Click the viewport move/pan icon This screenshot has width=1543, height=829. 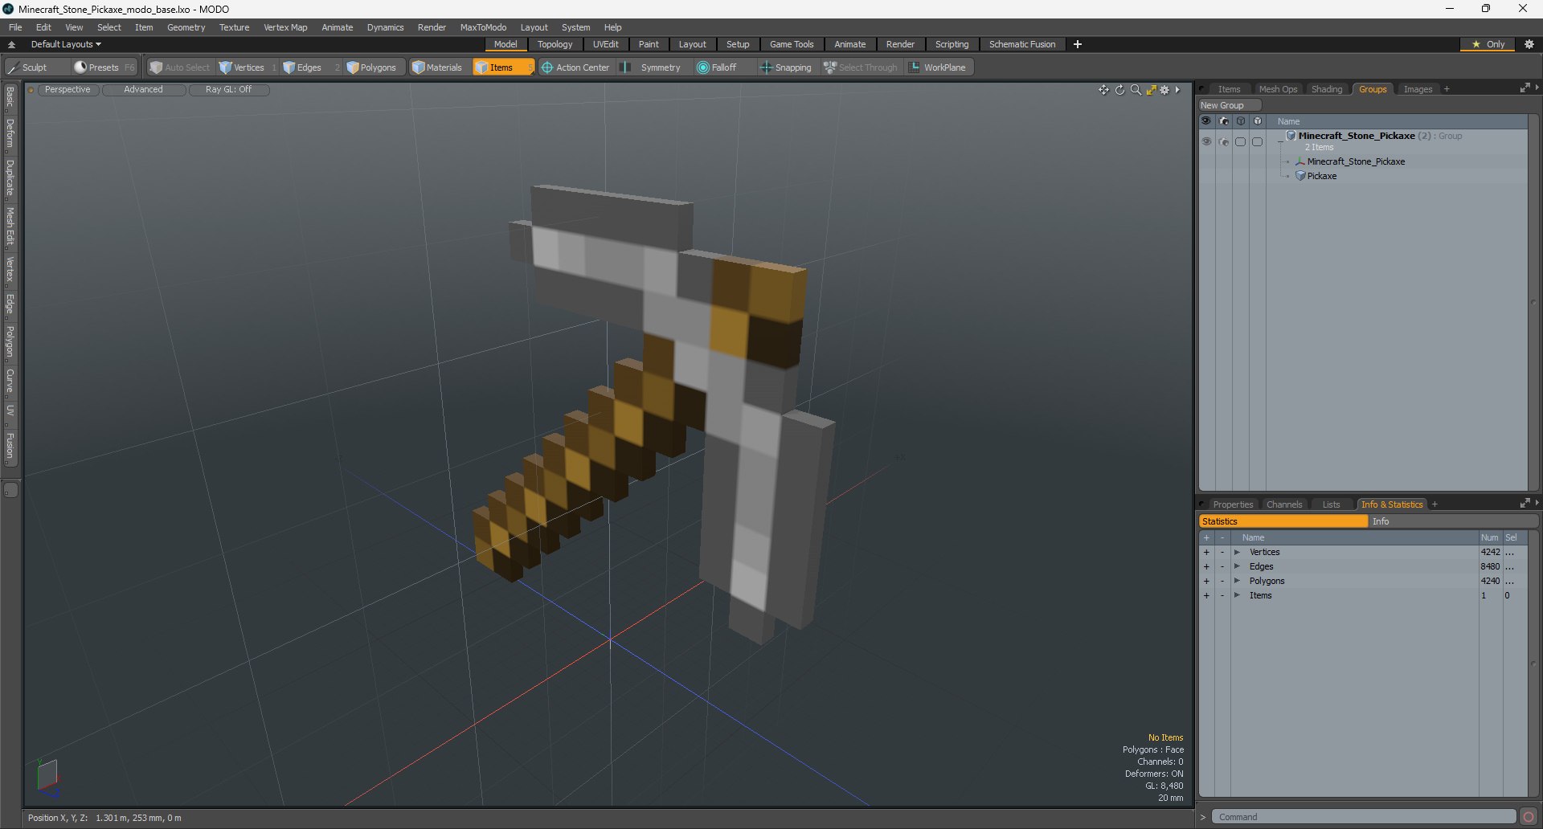[1103, 90]
